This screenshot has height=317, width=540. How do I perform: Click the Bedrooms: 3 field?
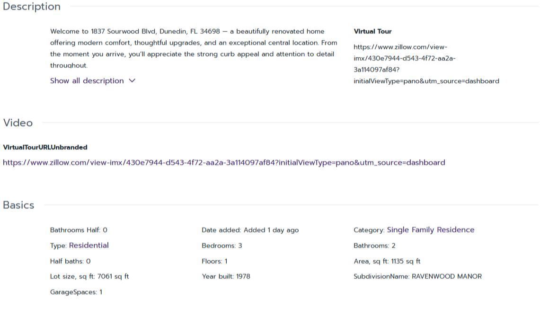tap(222, 246)
